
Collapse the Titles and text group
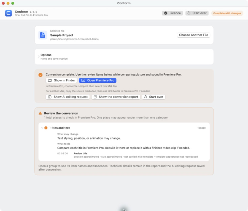42,128
